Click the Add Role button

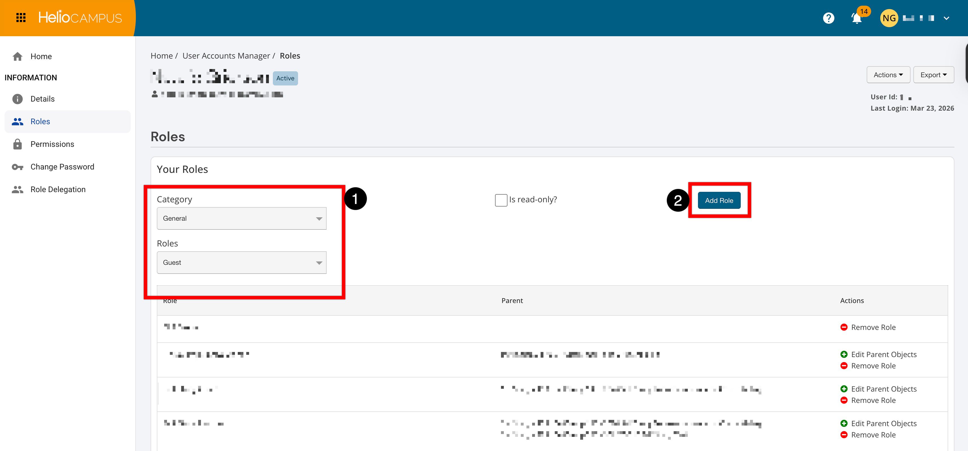point(719,201)
